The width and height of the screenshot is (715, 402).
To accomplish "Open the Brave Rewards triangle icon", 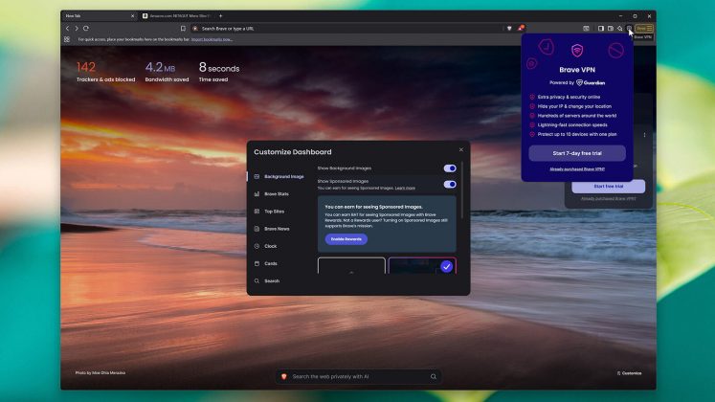I will [521, 29].
